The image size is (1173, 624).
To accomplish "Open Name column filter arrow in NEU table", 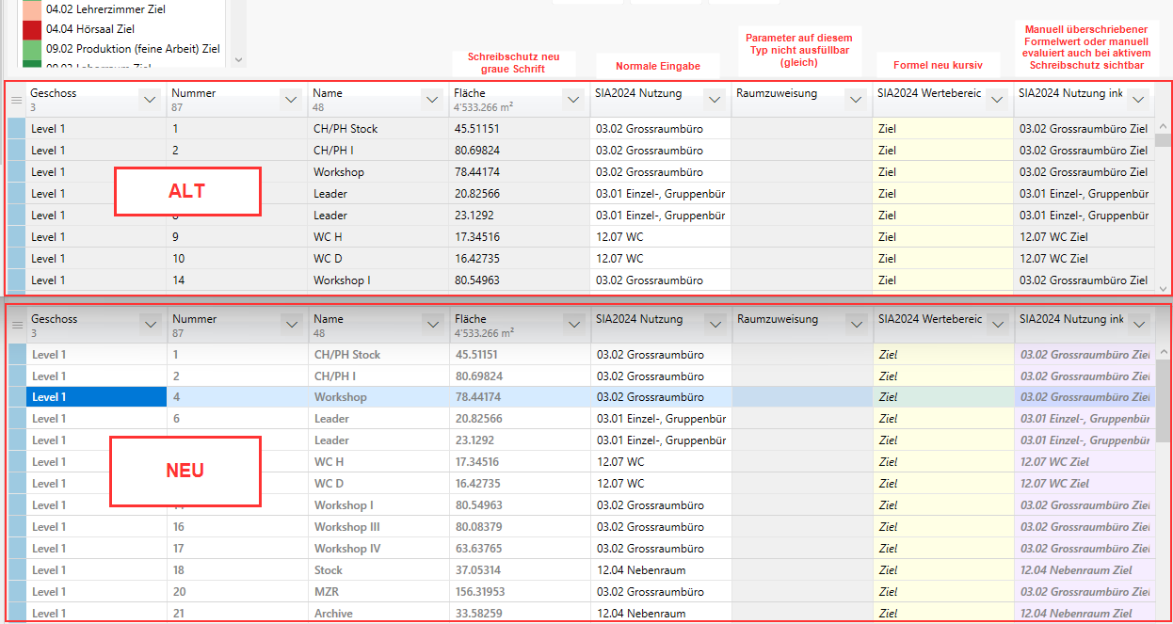I will 432,324.
